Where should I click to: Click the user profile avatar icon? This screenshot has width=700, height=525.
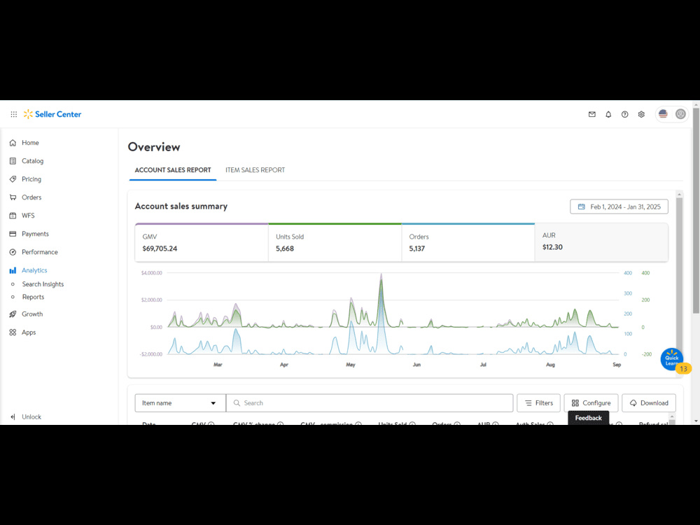point(680,114)
